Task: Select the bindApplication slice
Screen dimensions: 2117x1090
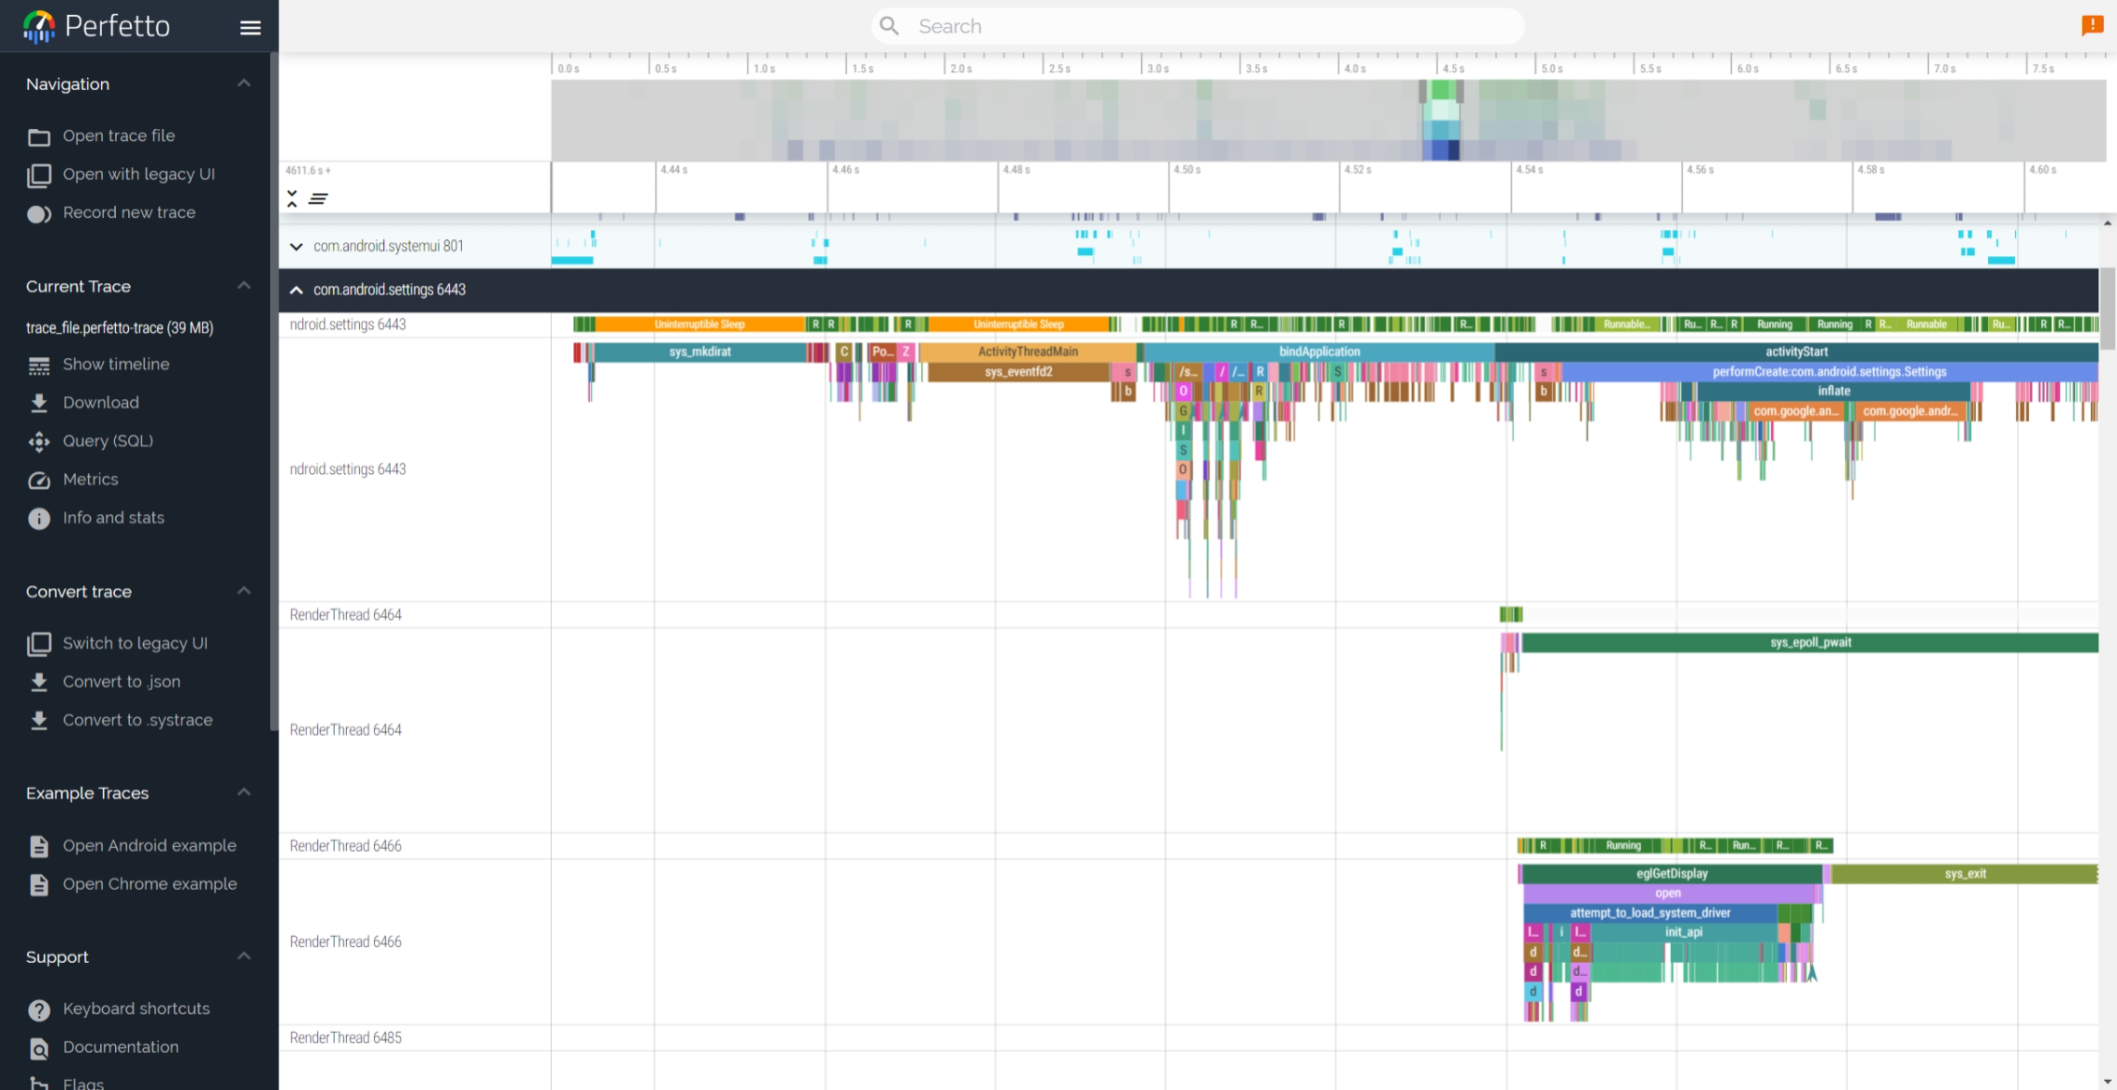Action: coord(1319,351)
